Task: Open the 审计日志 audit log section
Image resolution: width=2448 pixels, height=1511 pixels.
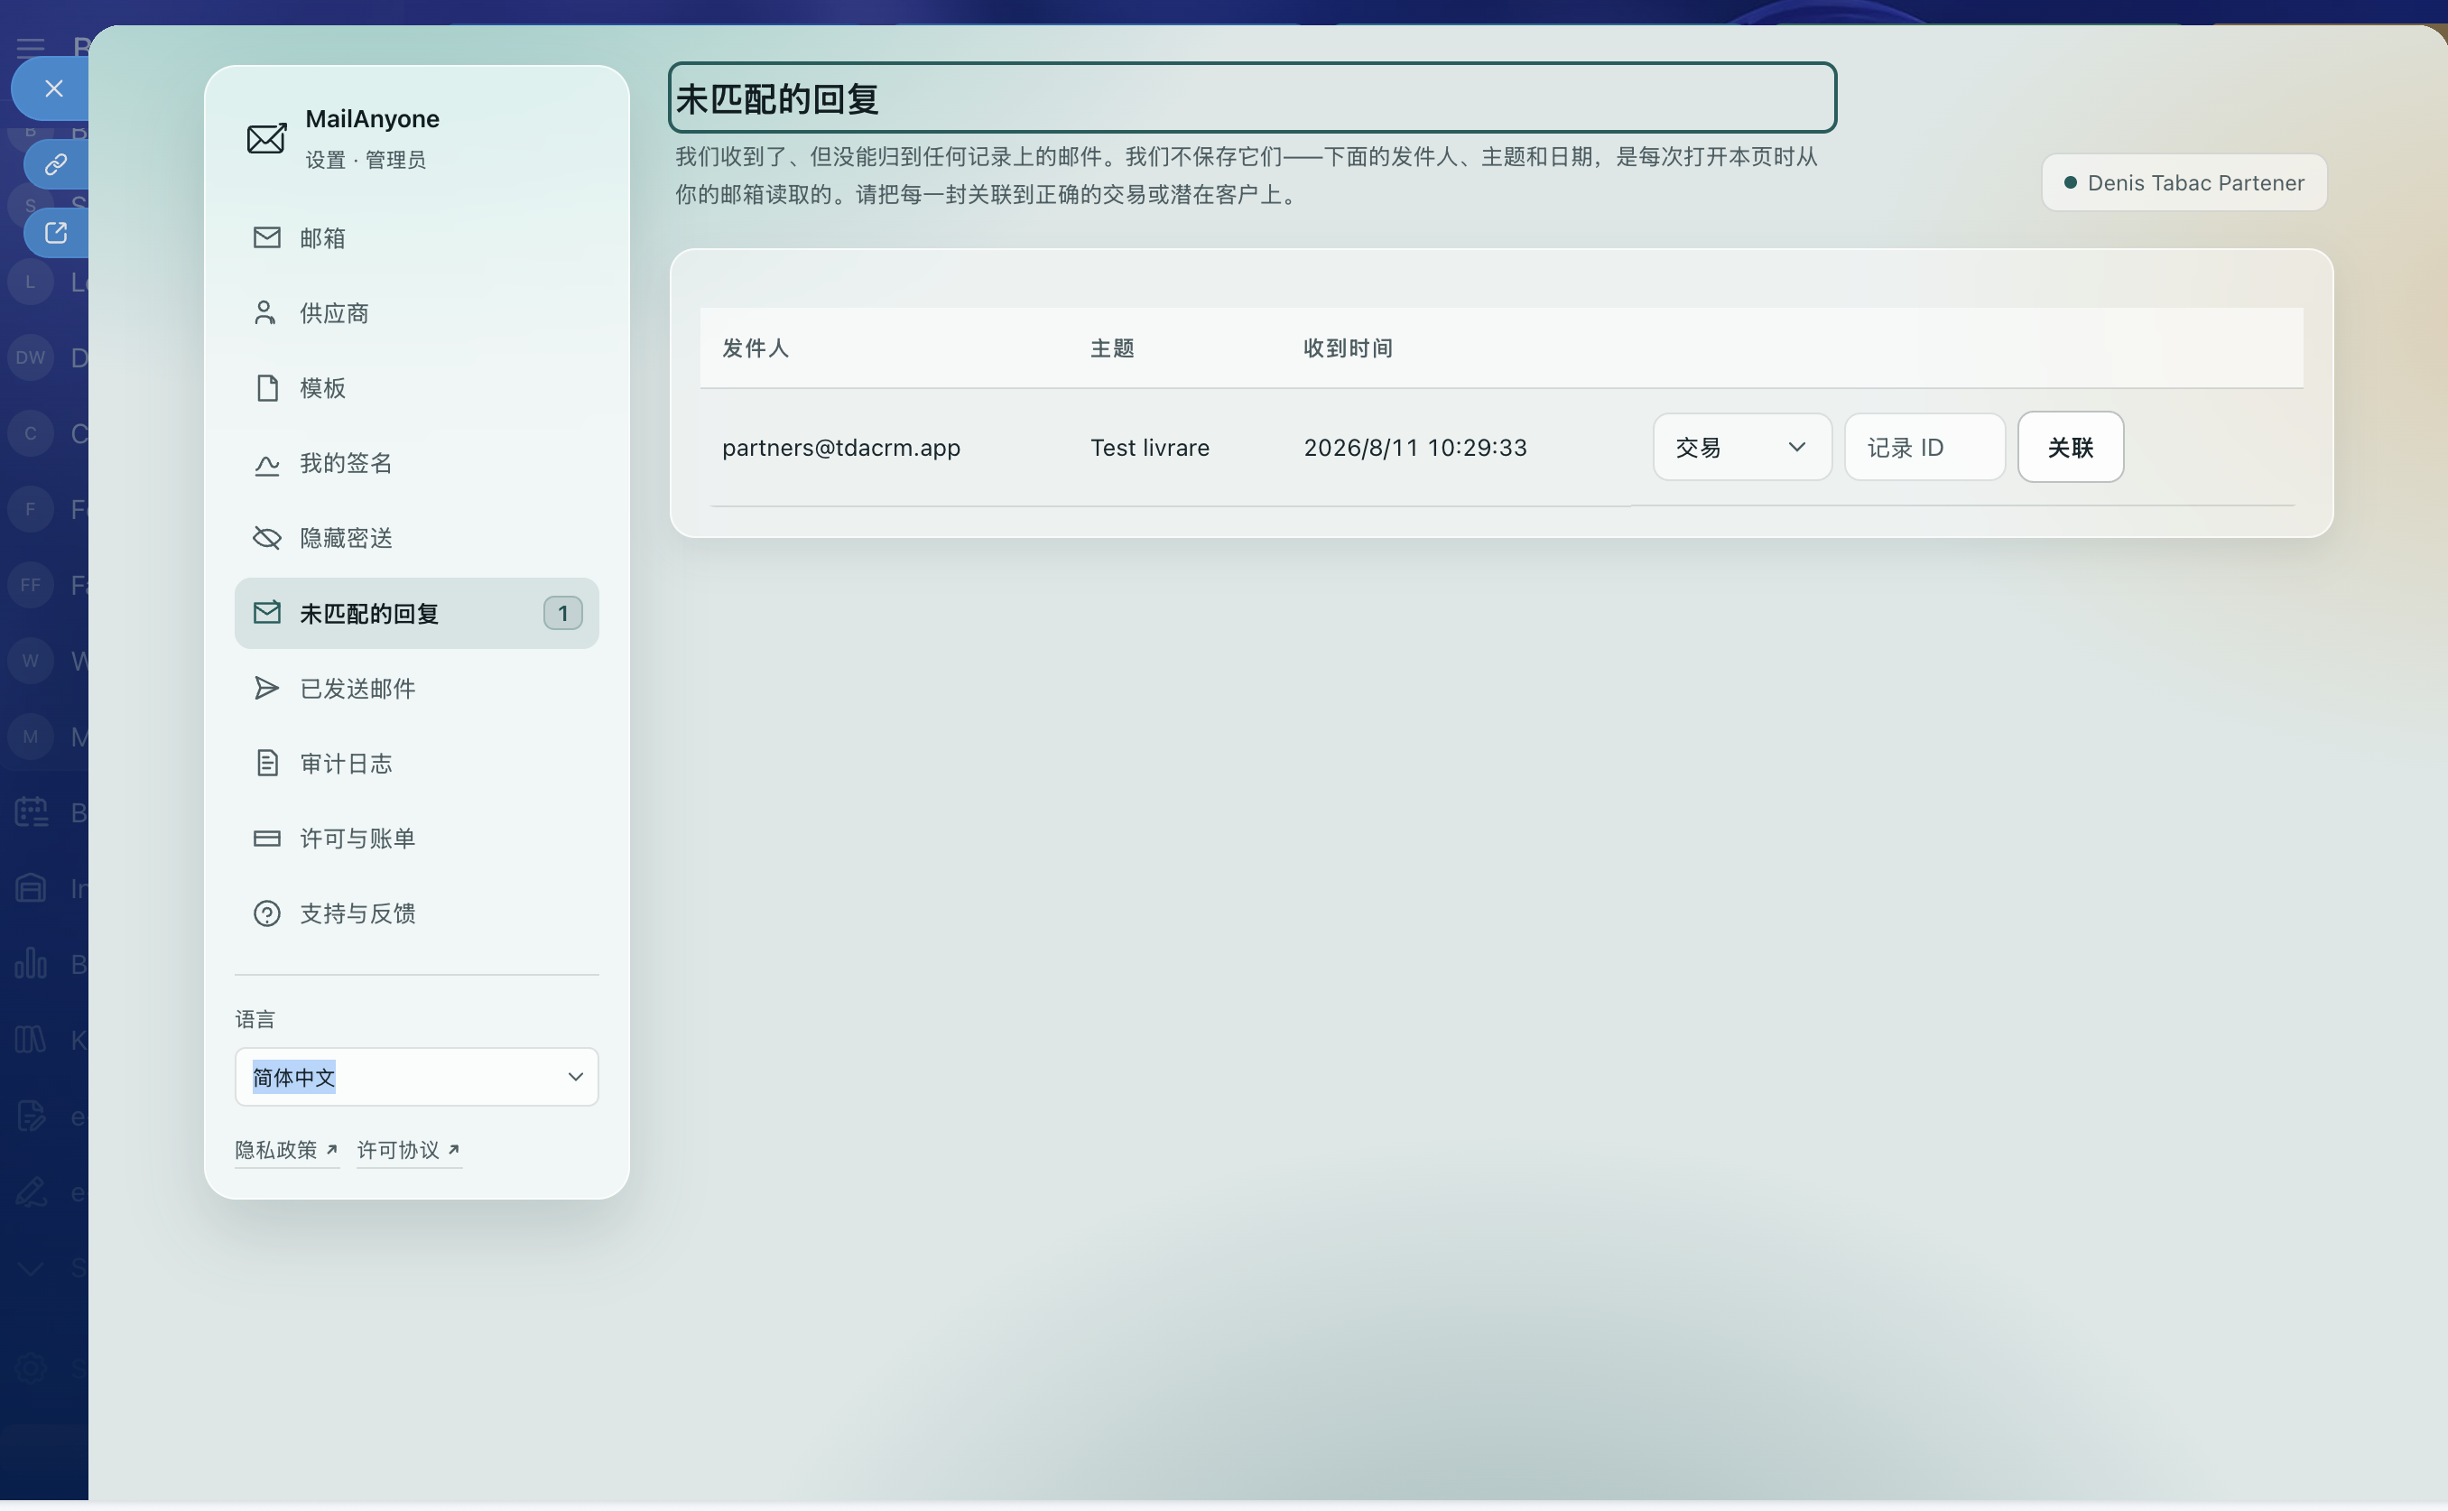Action: (x=417, y=764)
